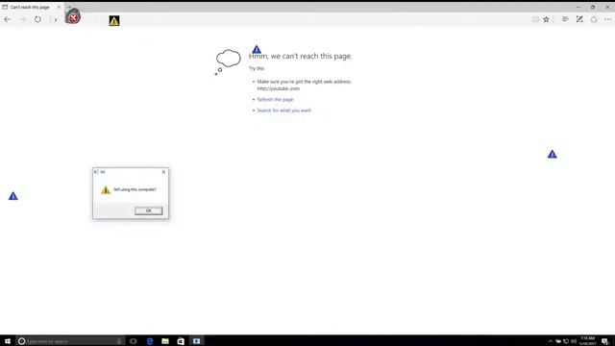The height and width of the screenshot is (346, 615).
Task: Open the taskbar clock and date
Action: point(587,341)
